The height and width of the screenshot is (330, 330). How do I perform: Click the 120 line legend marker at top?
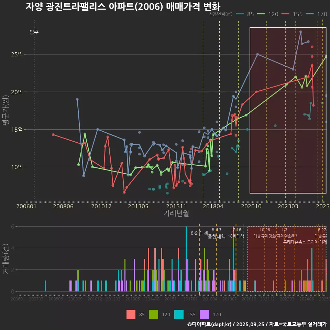[261, 14]
